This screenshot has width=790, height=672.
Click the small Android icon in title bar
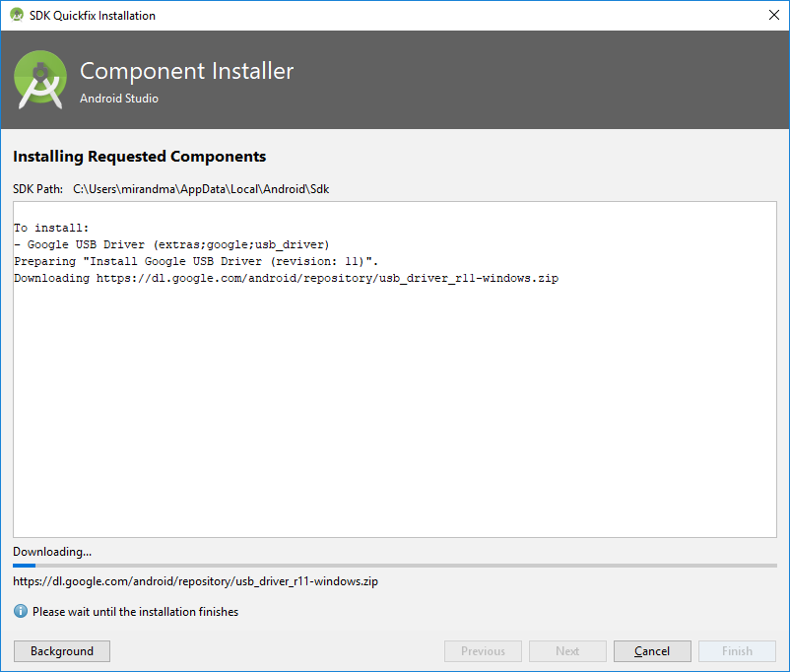point(17,16)
